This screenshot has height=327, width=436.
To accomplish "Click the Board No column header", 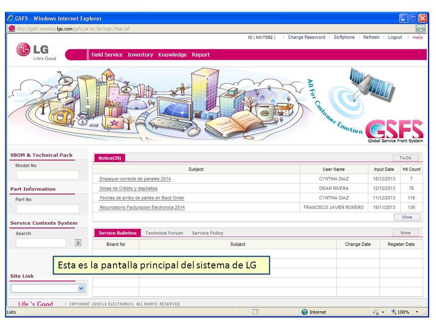I will 116,244.
